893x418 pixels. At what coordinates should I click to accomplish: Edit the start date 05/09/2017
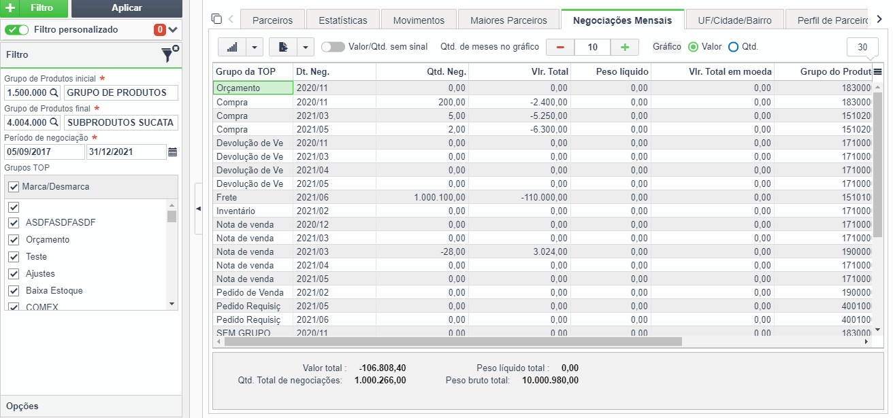click(x=44, y=152)
